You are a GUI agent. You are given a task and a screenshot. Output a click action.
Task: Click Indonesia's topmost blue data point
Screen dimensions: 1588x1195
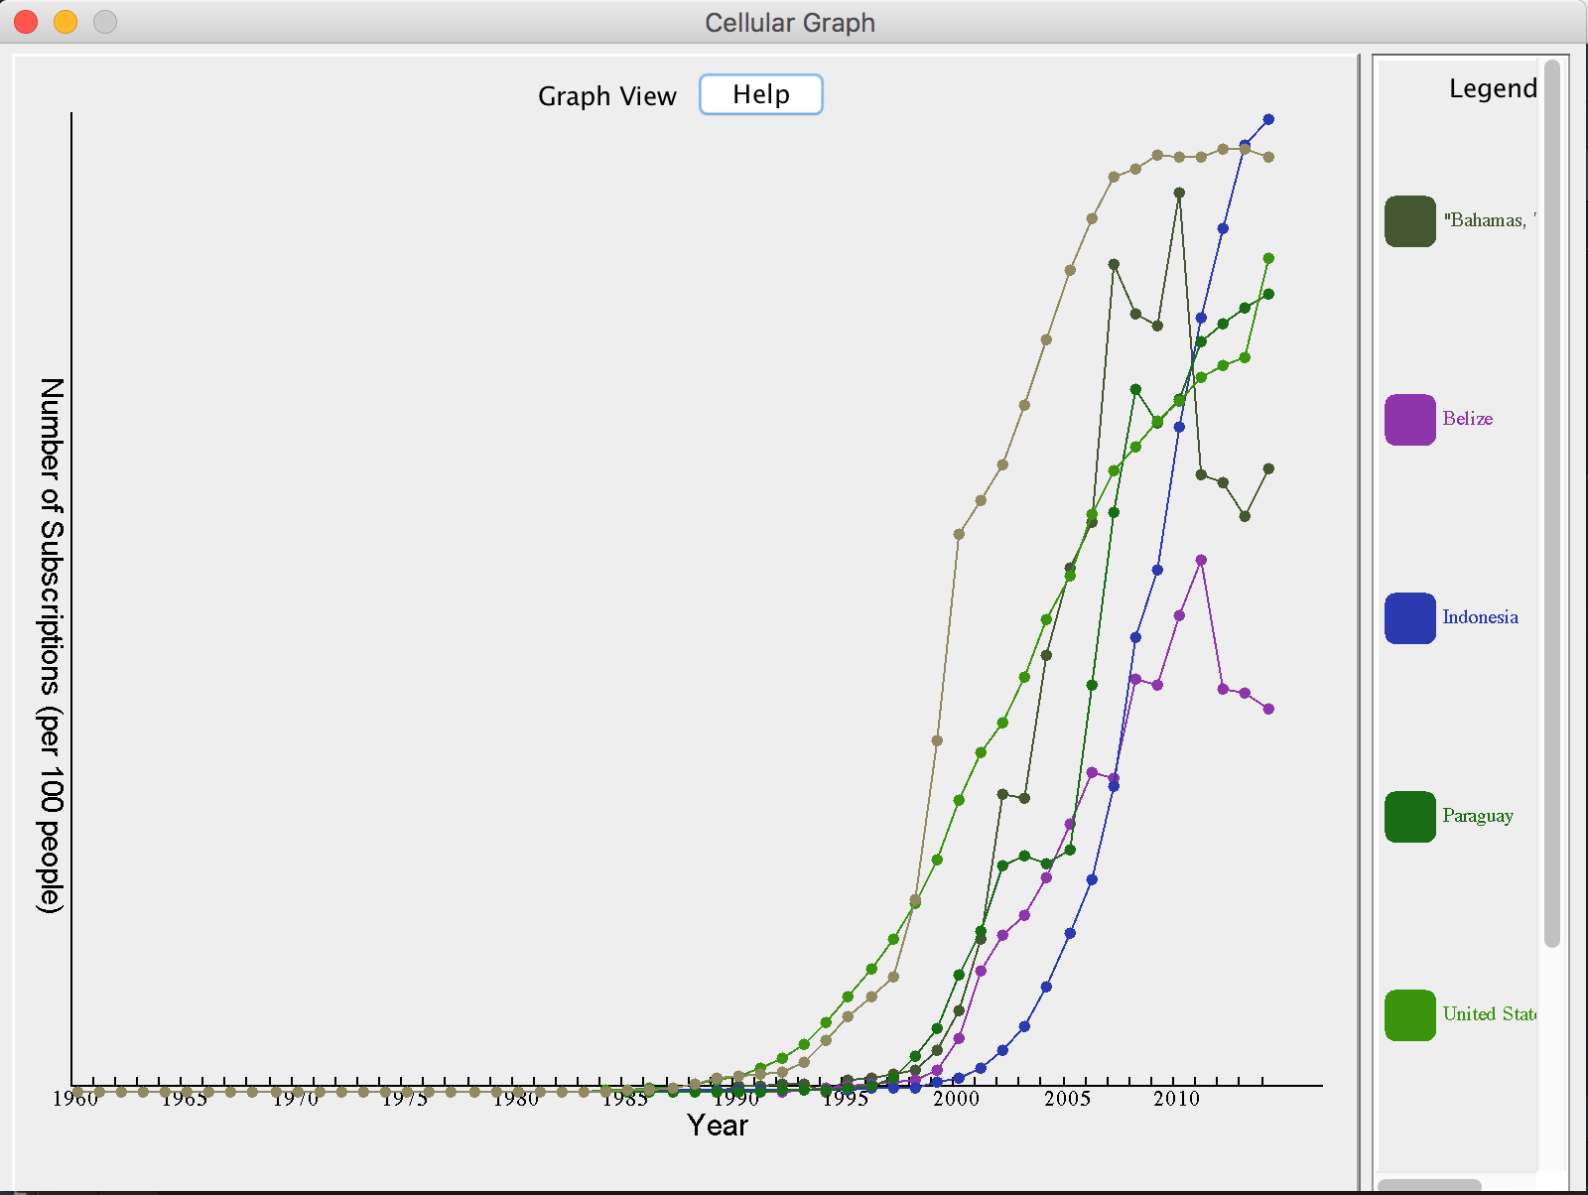(1268, 119)
